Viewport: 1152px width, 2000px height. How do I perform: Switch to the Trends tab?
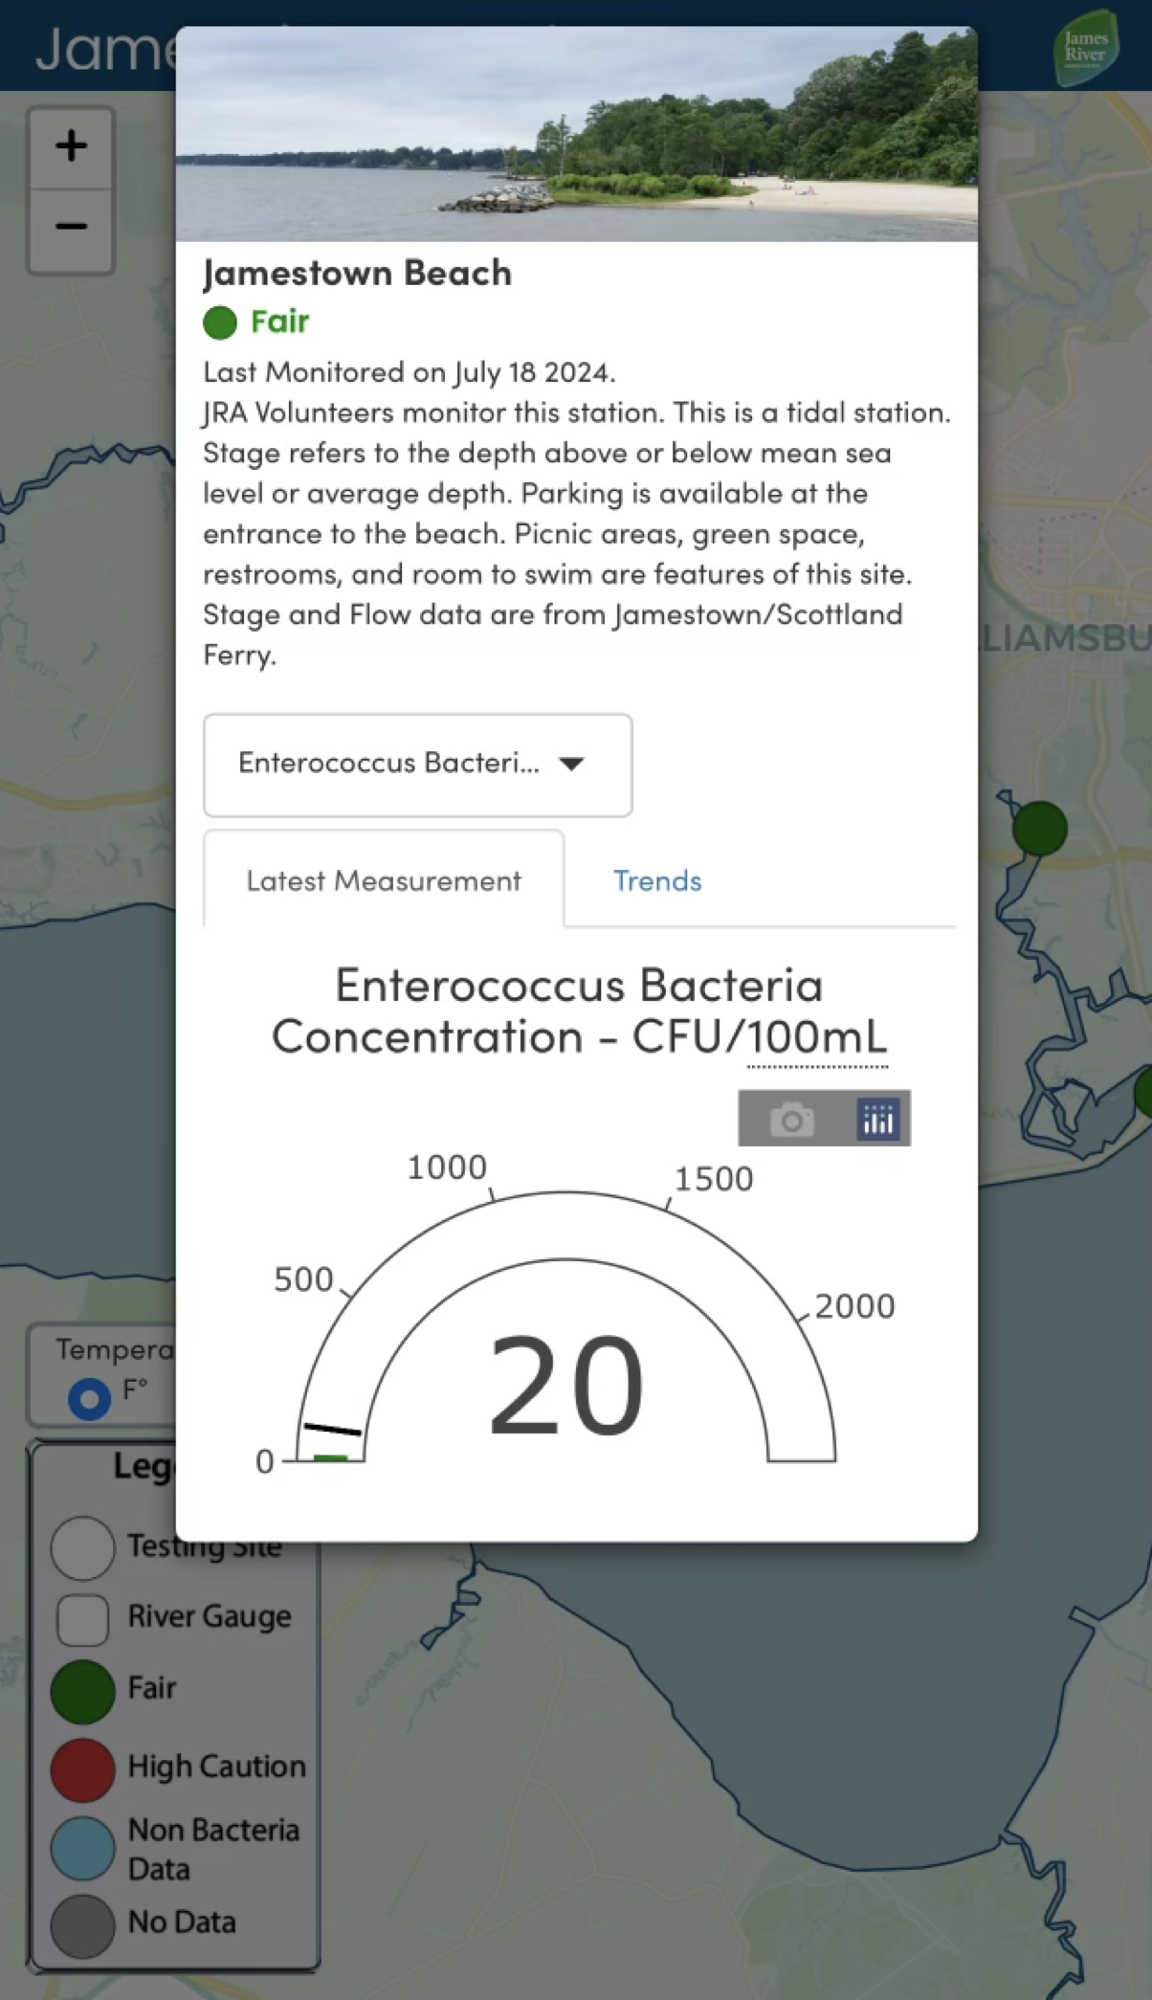[x=657, y=880]
